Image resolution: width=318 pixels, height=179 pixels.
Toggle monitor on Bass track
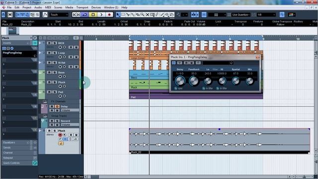coord(65,77)
